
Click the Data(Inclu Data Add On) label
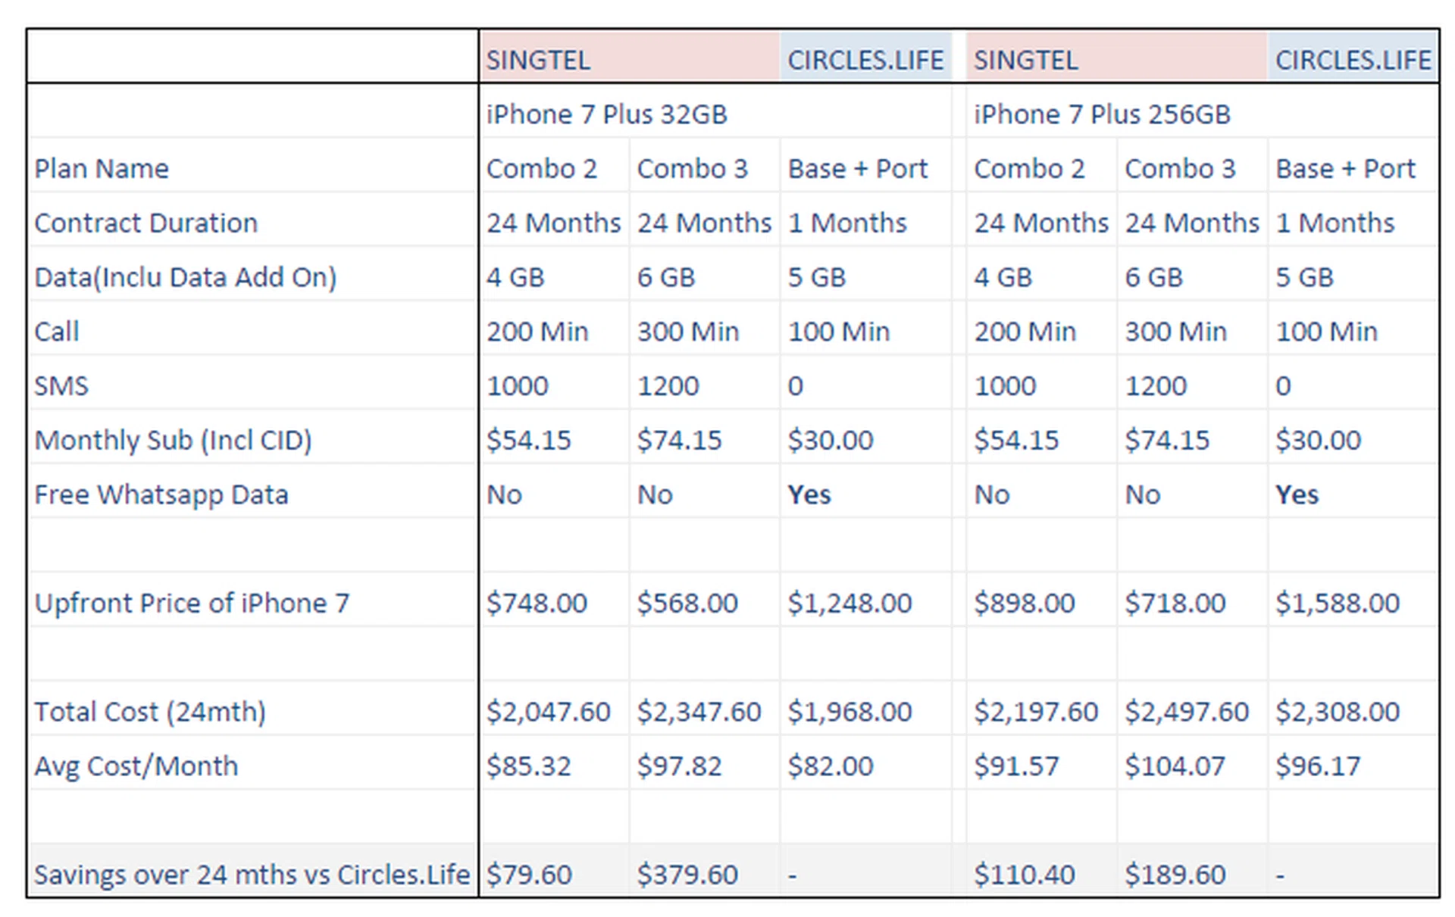[x=186, y=277]
